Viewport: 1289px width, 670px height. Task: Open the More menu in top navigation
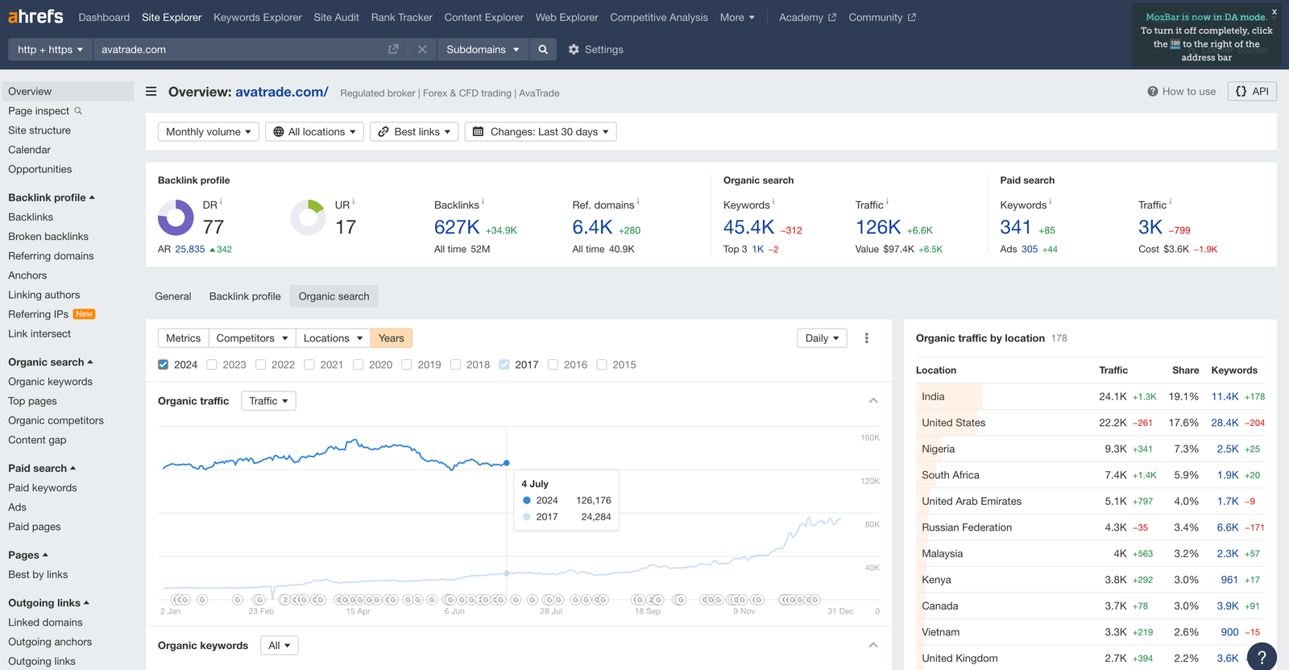click(x=737, y=17)
